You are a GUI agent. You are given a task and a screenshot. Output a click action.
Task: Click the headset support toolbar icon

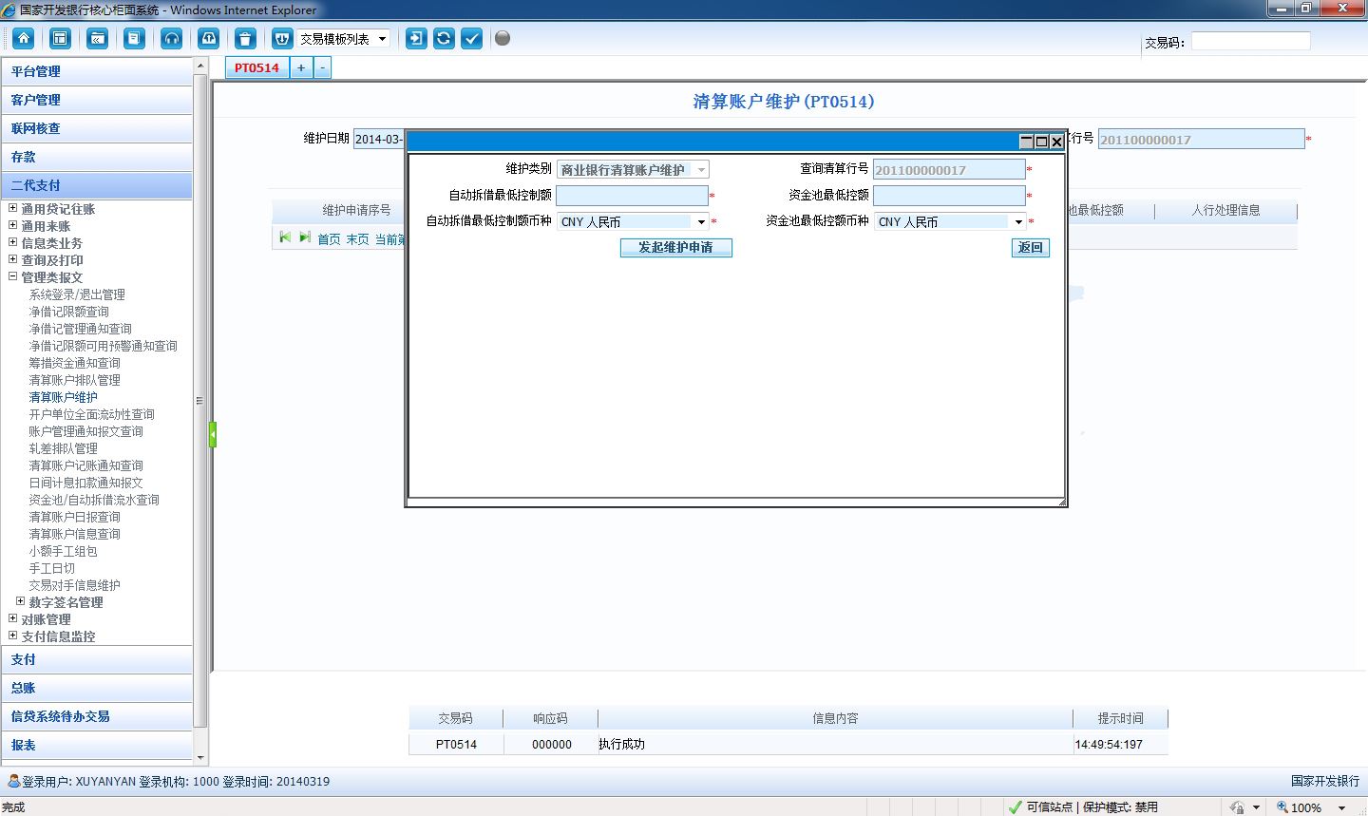pyautogui.click(x=171, y=38)
